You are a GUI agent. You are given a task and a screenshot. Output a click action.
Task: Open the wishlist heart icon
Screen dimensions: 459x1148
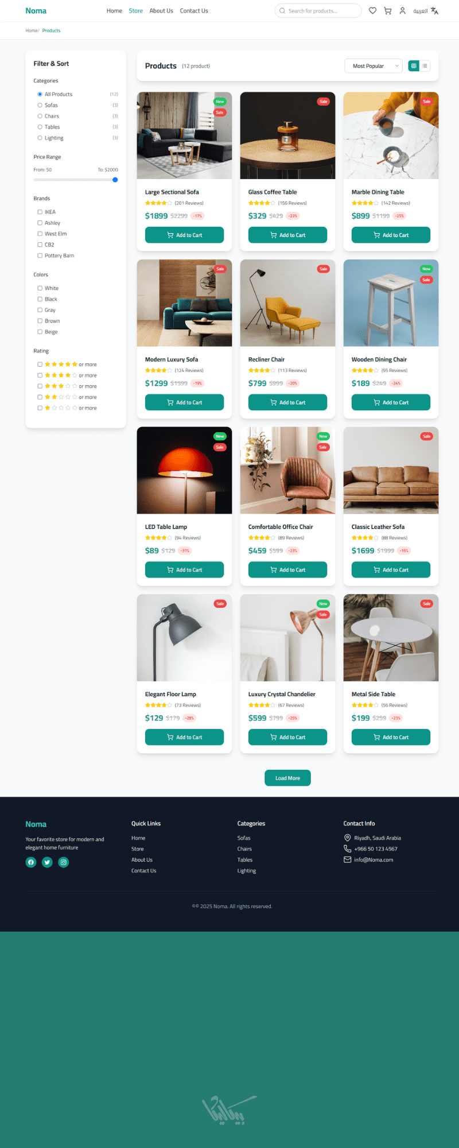pyautogui.click(x=372, y=11)
